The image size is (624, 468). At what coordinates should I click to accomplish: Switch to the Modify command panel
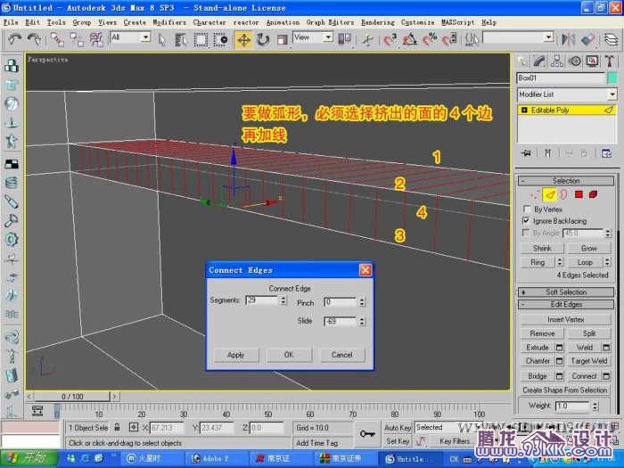(539, 62)
